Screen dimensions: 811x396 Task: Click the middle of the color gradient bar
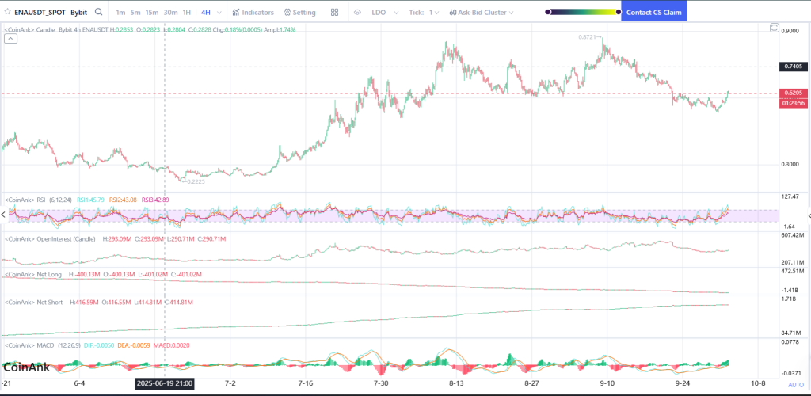click(x=583, y=12)
